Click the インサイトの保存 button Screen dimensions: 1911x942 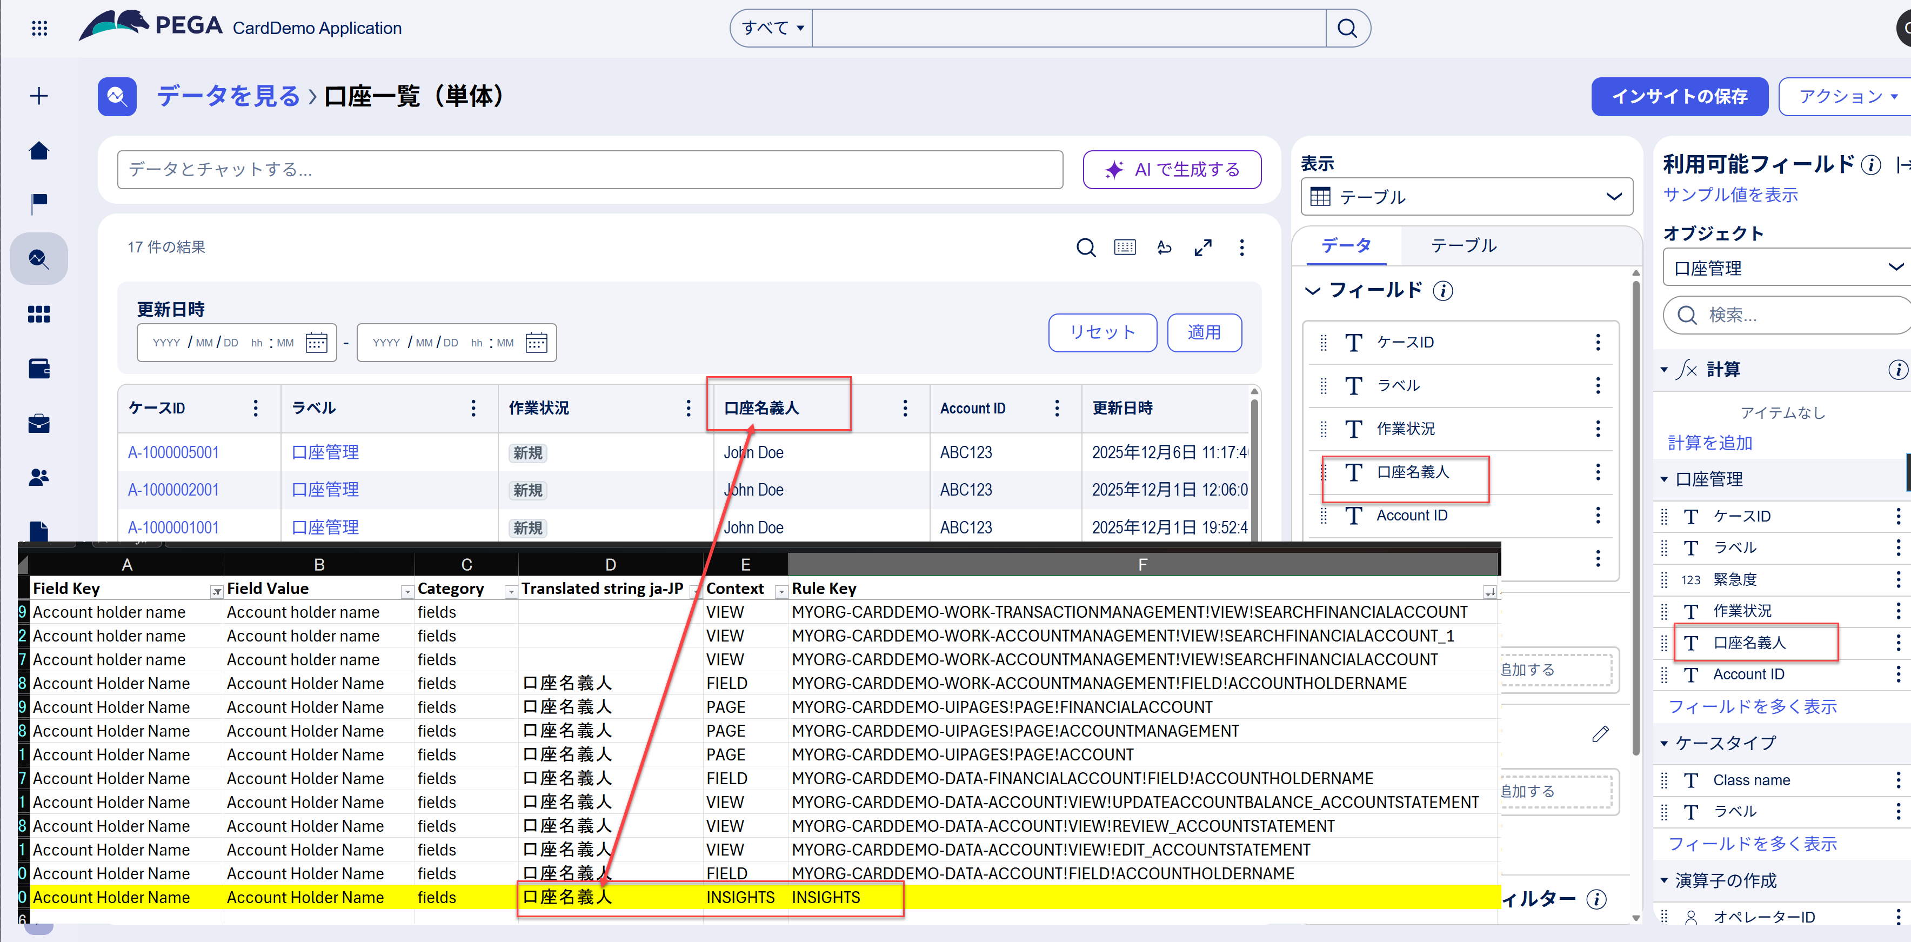(x=1679, y=96)
